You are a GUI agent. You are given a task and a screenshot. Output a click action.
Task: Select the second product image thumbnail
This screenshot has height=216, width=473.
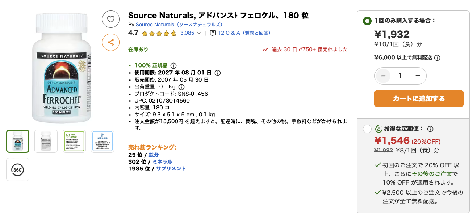(x=46, y=141)
